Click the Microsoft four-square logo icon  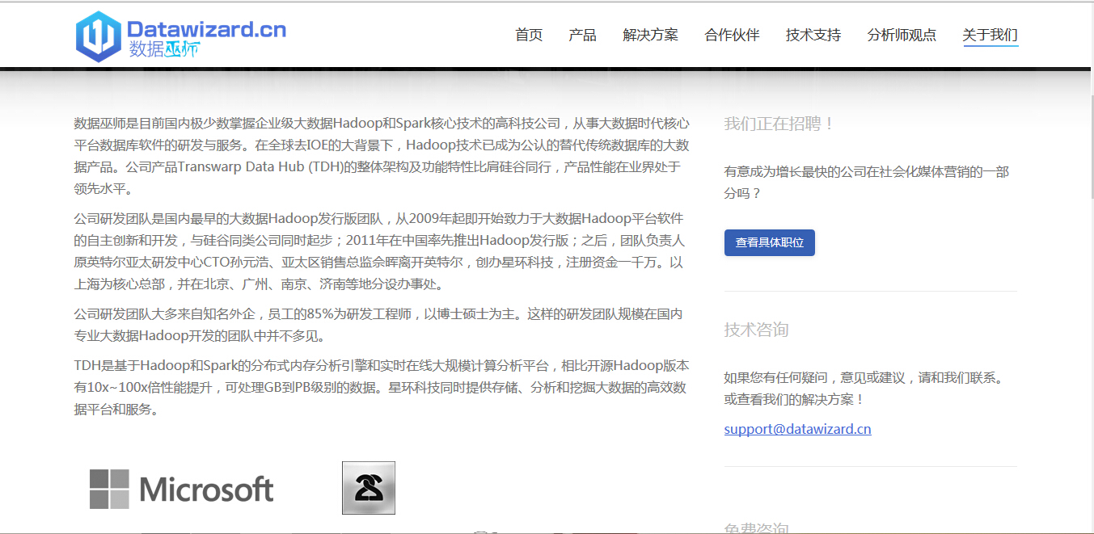pos(109,489)
